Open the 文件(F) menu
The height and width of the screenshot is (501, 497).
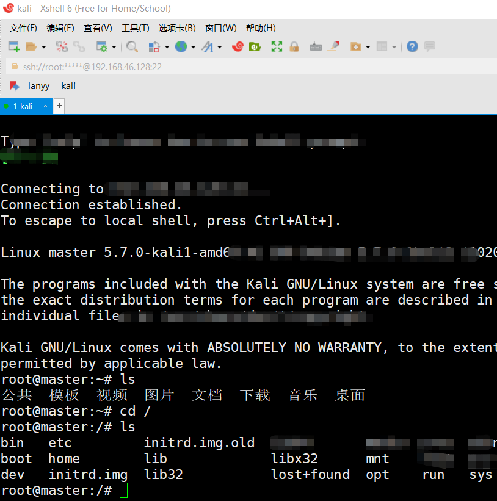pyautogui.click(x=23, y=28)
